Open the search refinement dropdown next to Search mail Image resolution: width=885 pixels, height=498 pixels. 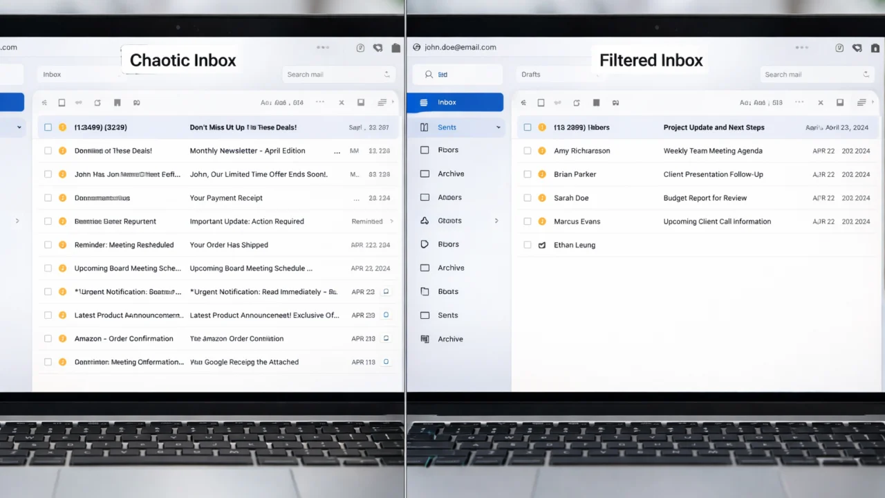(x=866, y=74)
